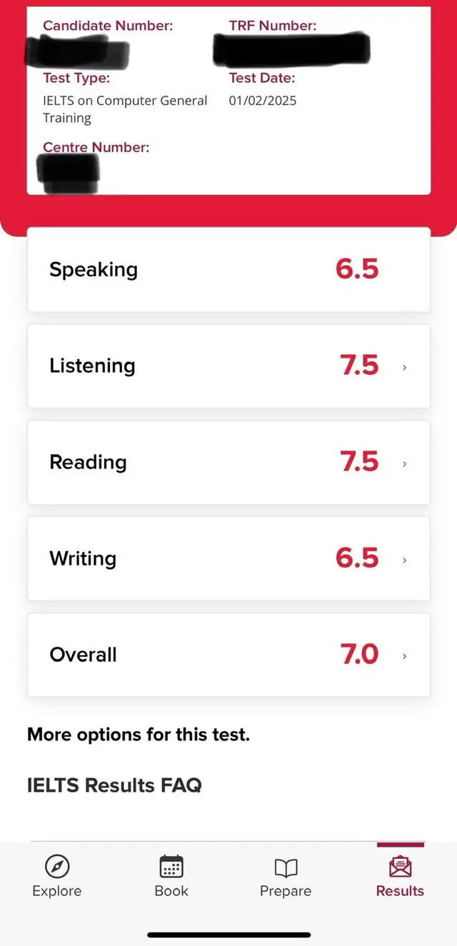Image resolution: width=457 pixels, height=946 pixels.
Task: Expand the Overall score chevron
Action: click(405, 656)
